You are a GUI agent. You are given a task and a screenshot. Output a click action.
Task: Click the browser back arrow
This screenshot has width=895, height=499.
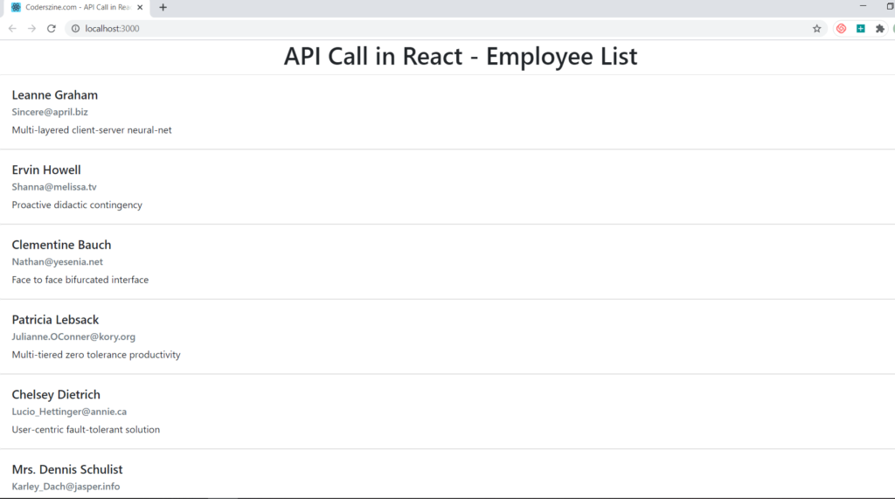[12, 29]
